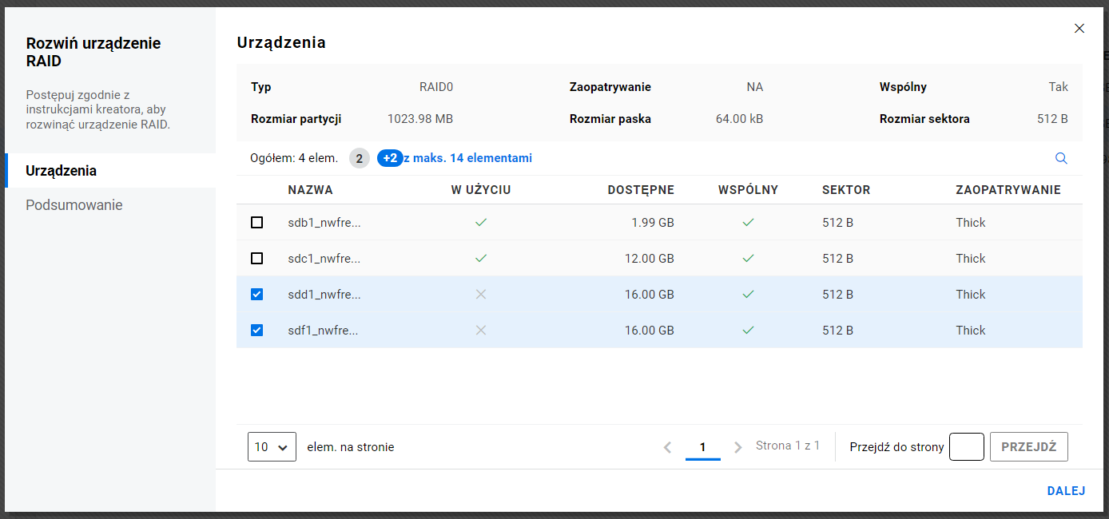Image resolution: width=1109 pixels, height=519 pixels.
Task: Open the items per page dropdown
Action: pyautogui.click(x=272, y=447)
